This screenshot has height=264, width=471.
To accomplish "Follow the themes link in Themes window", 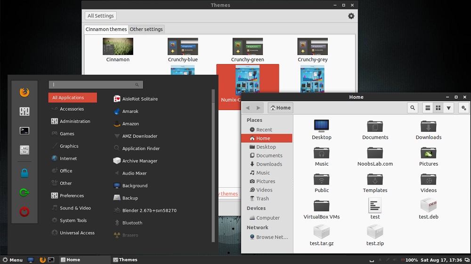I will pyautogui.click(x=228, y=194).
